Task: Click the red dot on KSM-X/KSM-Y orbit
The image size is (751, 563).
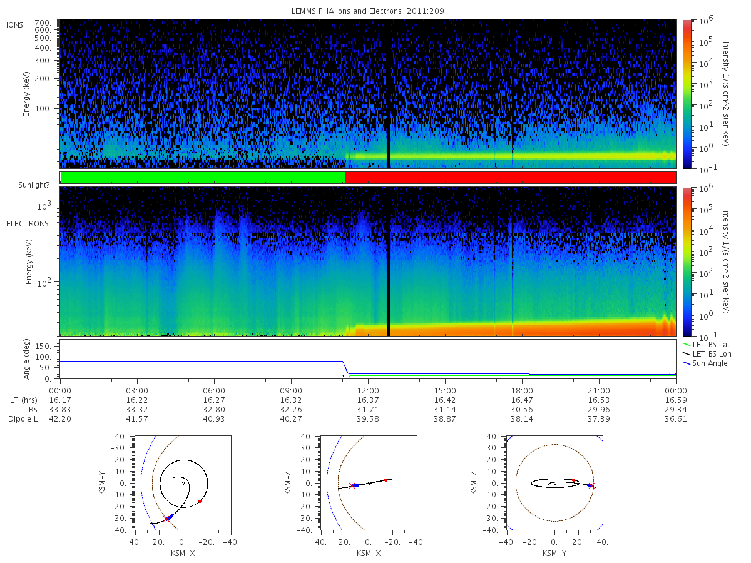Action: pos(200,501)
